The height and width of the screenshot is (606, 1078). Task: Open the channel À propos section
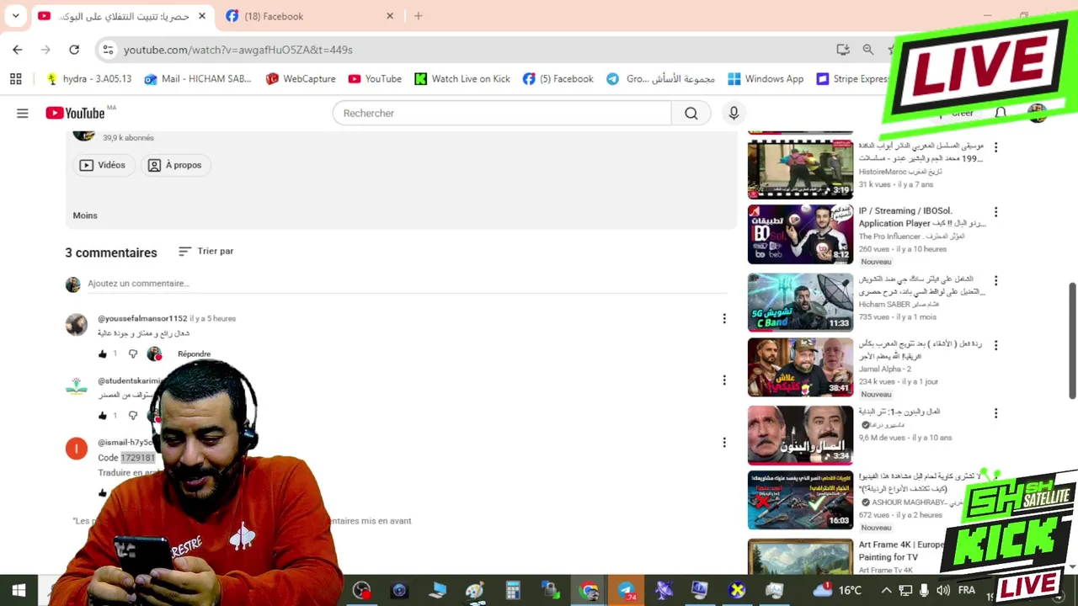tap(175, 165)
